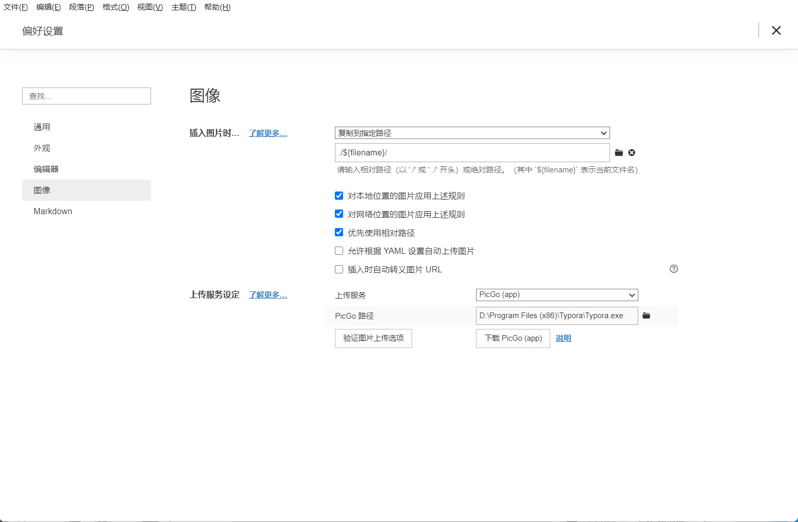Uncheck apply rules to local images

click(x=339, y=196)
